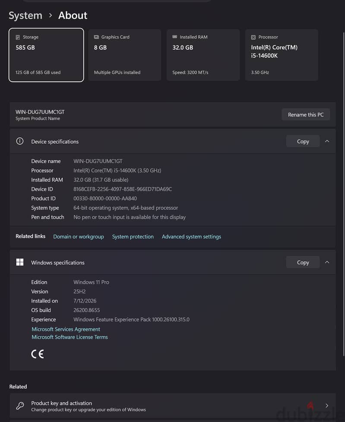Click the Graphics Card icon

coord(96,37)
